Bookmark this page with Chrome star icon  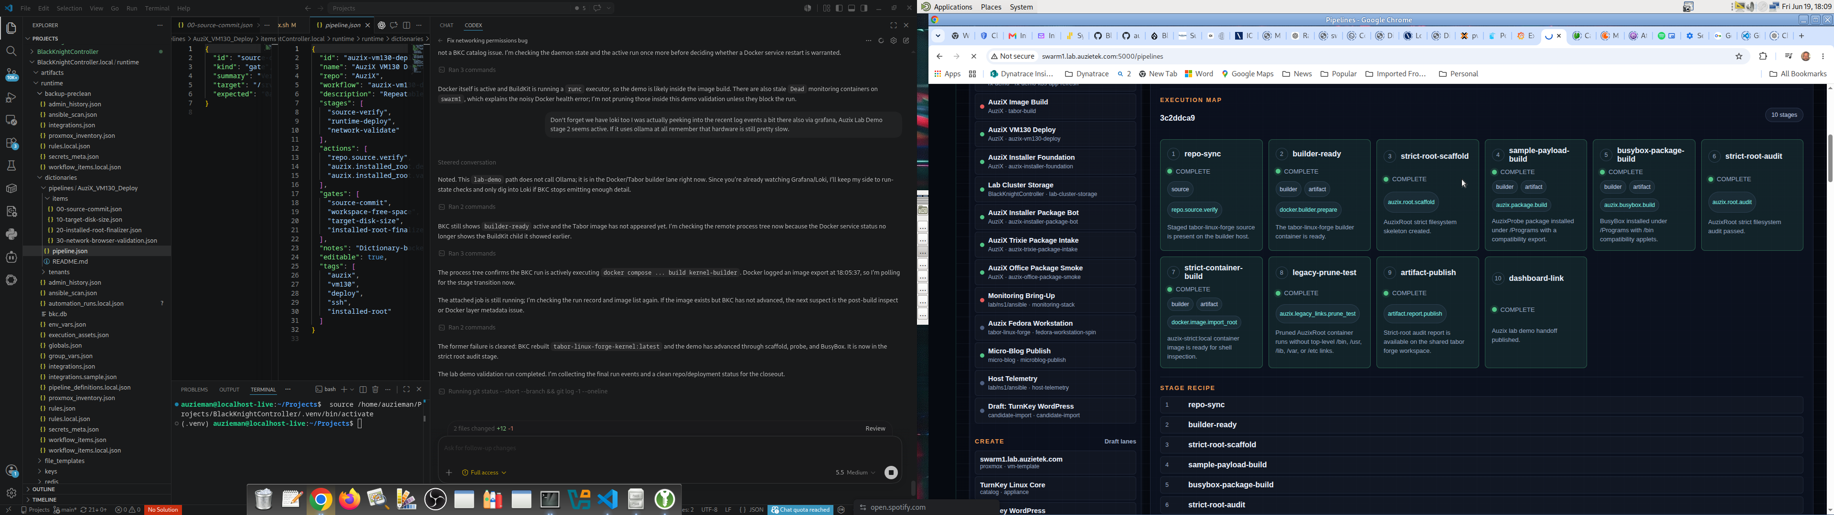tap(1739, 57)
